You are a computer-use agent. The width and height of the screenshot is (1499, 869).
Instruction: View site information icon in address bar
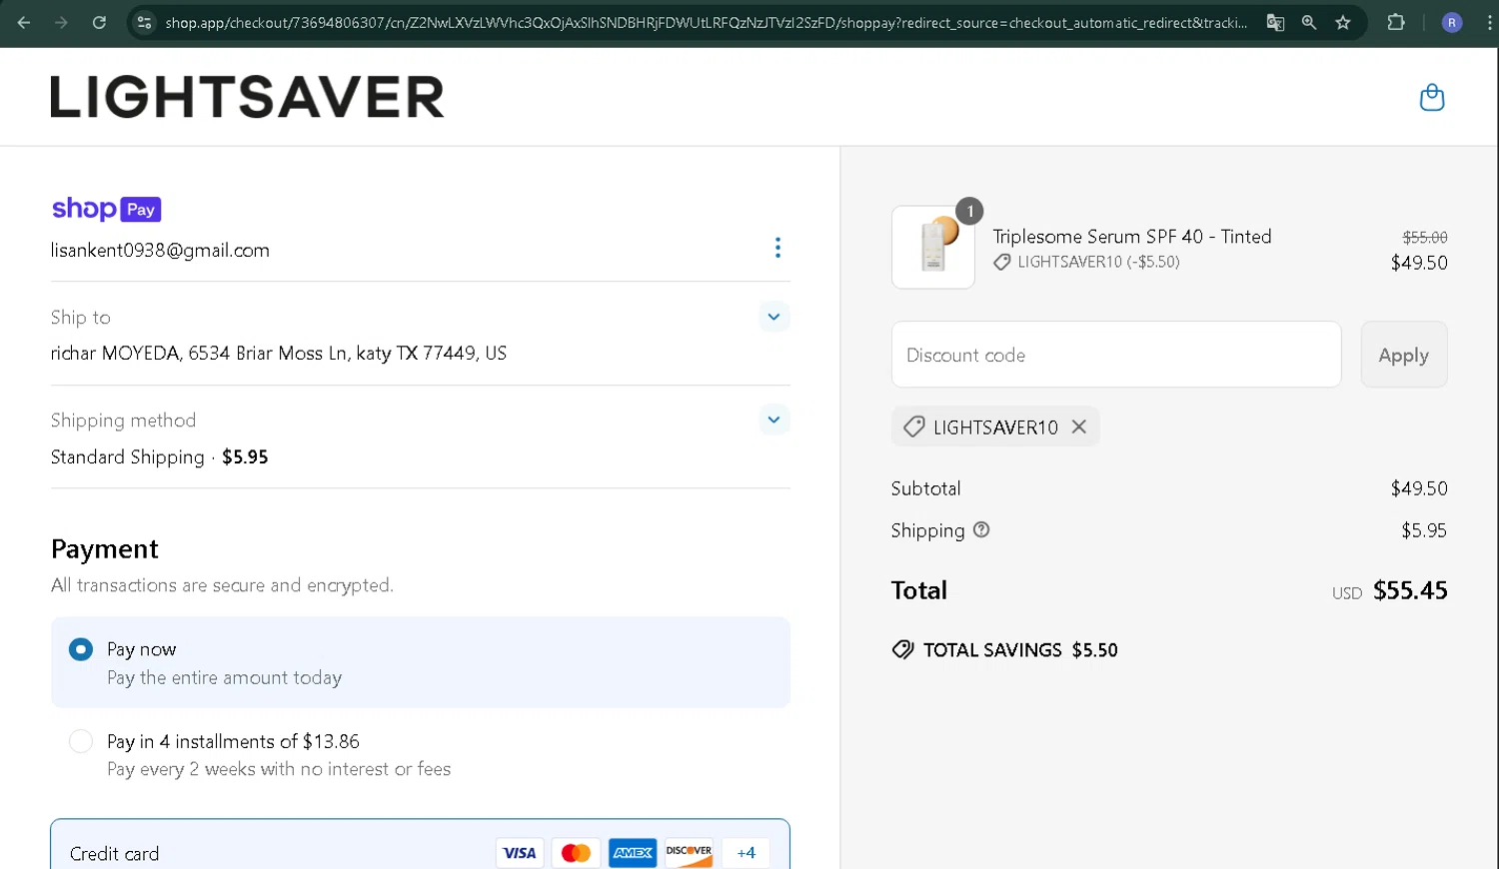pos(145,22)
